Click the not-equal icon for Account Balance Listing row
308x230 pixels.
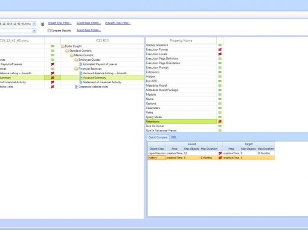point(53,73)
